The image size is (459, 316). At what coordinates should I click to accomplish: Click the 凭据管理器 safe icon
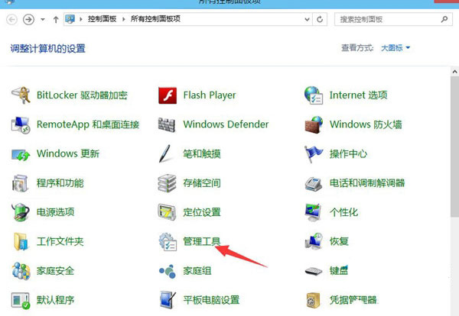(313, 301)
